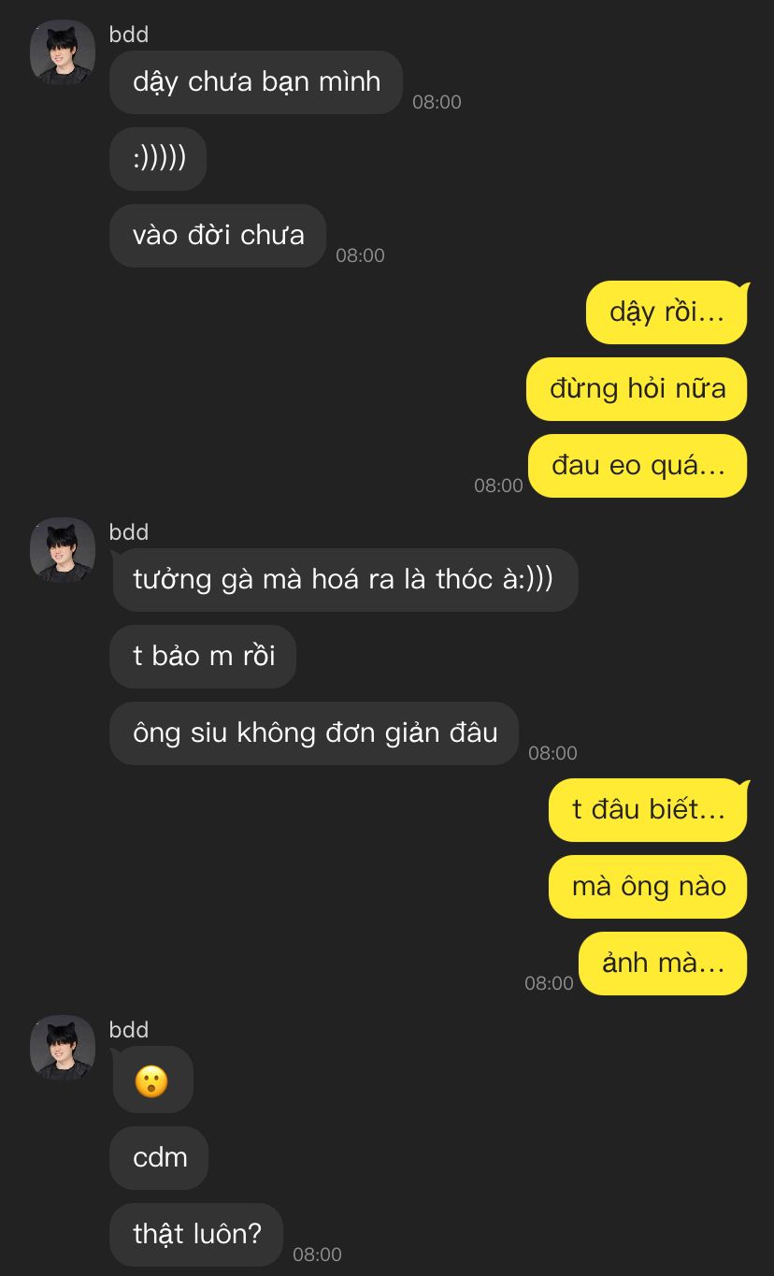Screen dimensions: 774x1276
Task: Tap the 'đừng hỏi nữa' sent message
Action: pyautogui.click(x=637, y=389)
